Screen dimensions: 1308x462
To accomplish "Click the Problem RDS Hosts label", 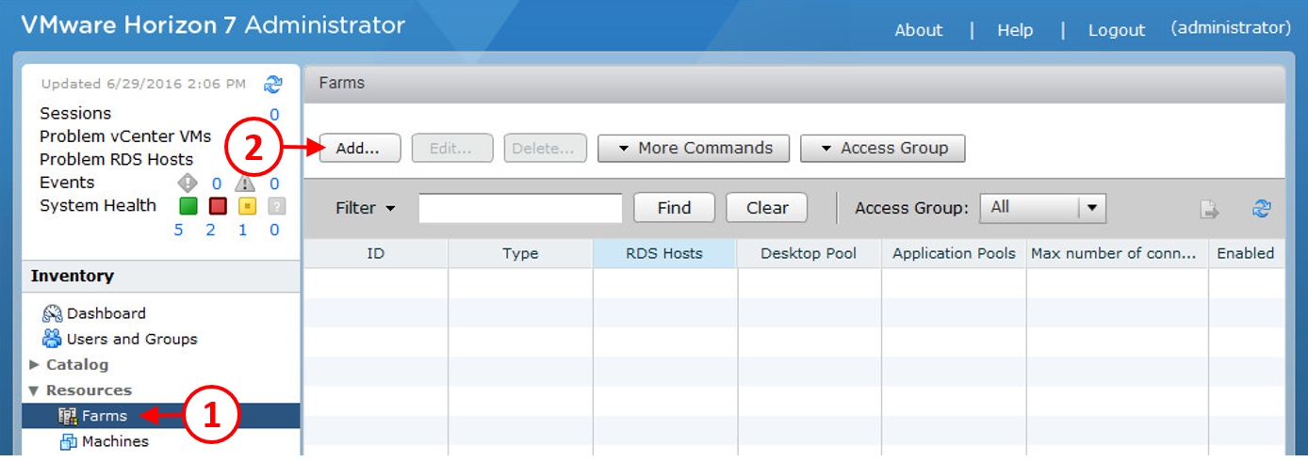I will click(x=116, y=160).
